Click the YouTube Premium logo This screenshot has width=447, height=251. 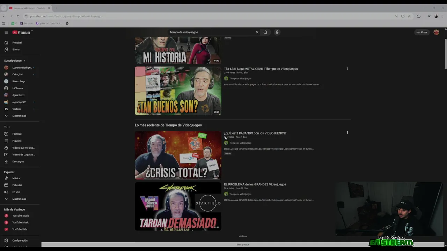coord(22,32)
